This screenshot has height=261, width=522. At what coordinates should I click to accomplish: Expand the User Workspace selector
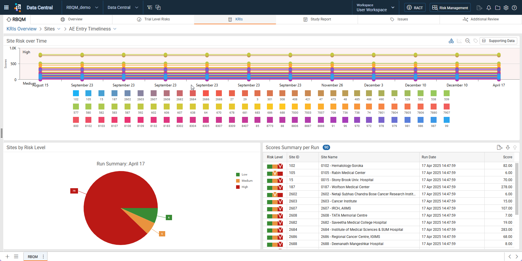pyautogui.click(x=375, y=7)
